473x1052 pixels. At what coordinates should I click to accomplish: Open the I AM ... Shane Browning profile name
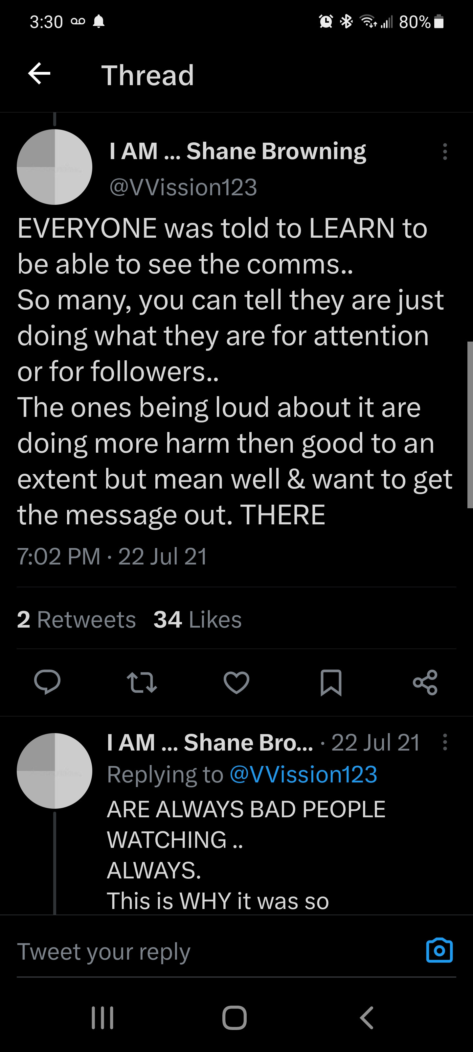point(237,151)
